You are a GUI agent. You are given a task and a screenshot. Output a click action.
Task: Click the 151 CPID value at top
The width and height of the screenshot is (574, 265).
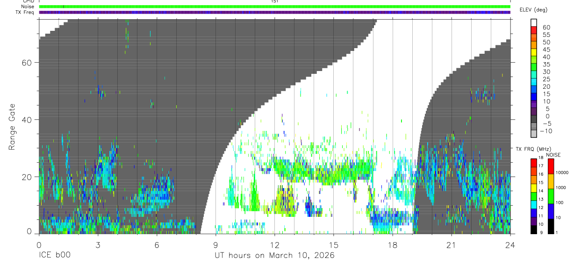[x=274, y=1]
